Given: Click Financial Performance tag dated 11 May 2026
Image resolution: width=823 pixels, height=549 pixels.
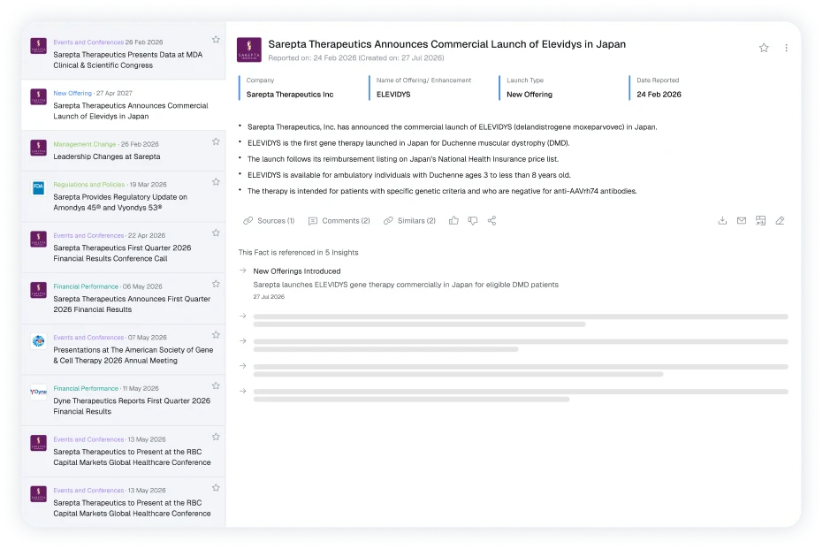Looking at the screenshot, I should click(86, 388).
